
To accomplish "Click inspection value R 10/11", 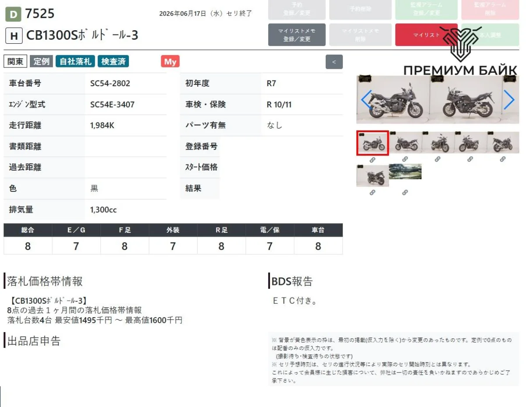I will [x=279, y=105].
